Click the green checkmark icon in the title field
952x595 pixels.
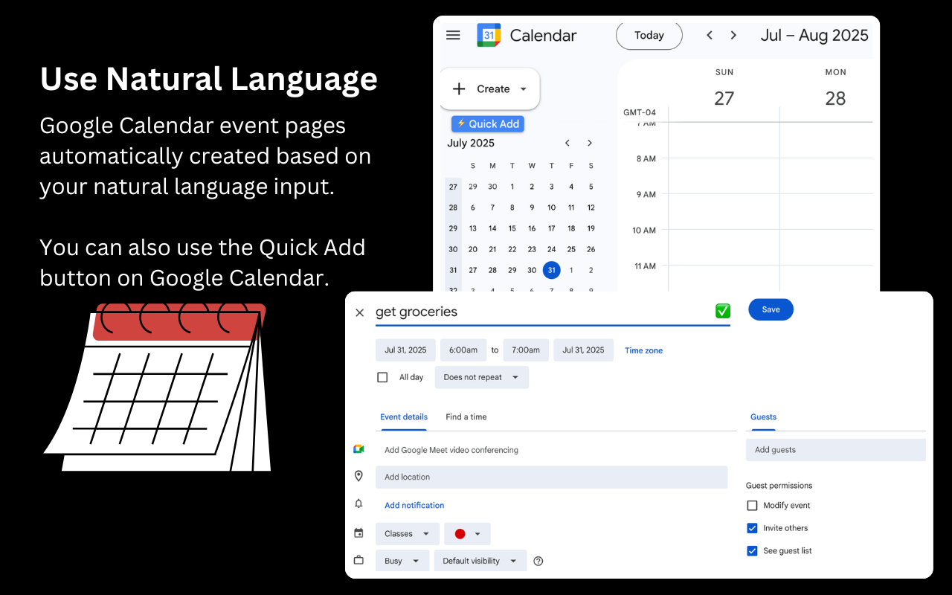(722, 311)
